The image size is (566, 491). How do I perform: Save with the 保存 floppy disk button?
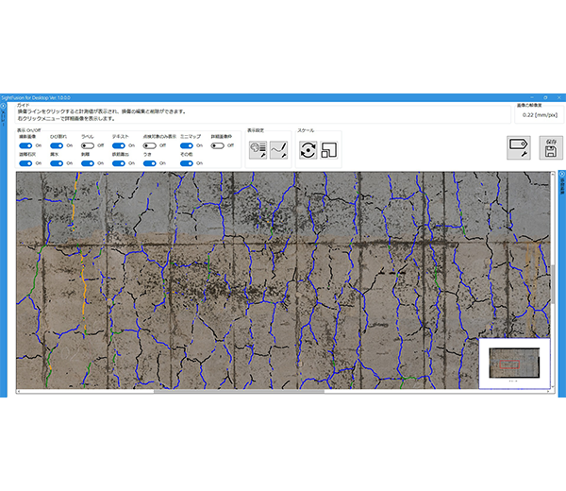coord(551,147)
